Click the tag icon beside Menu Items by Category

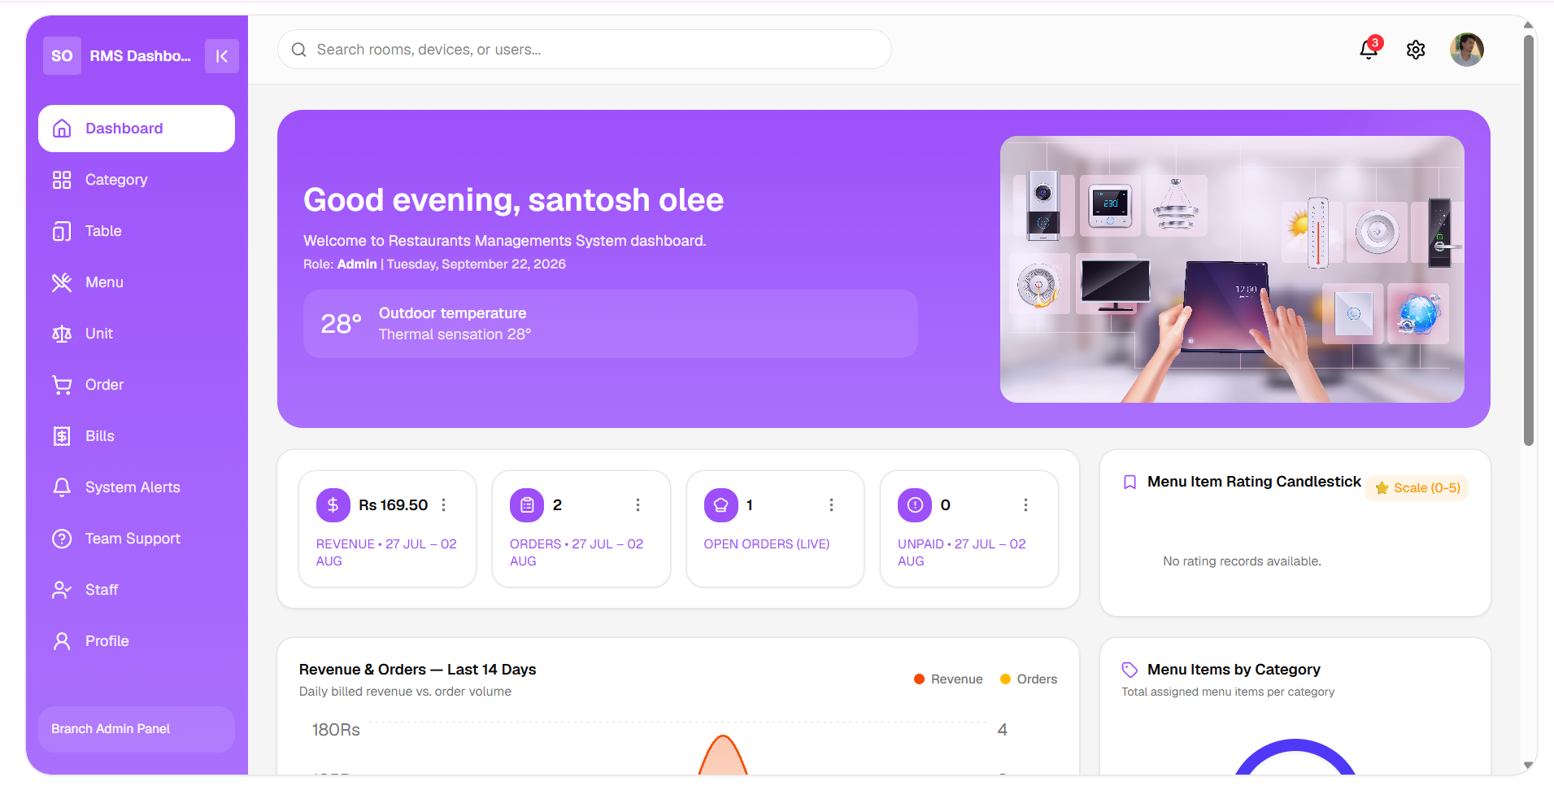point(1130,670)
